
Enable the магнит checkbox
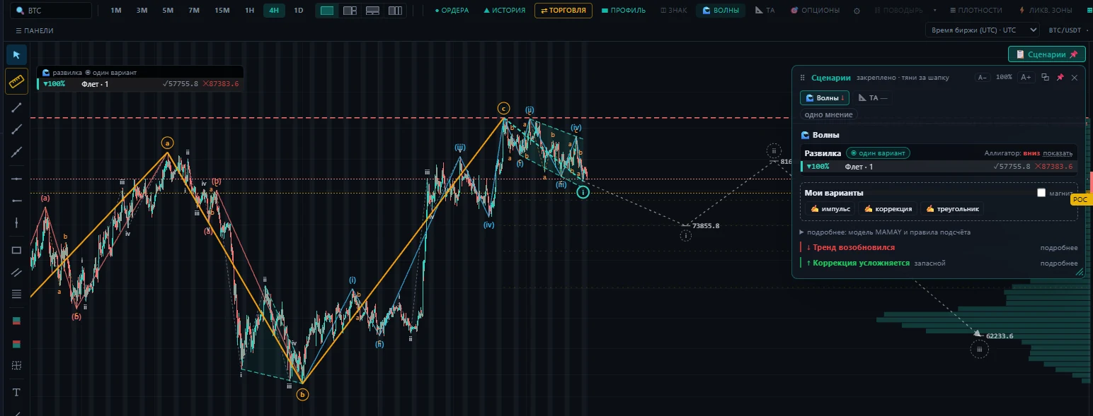click(1041, 193)
